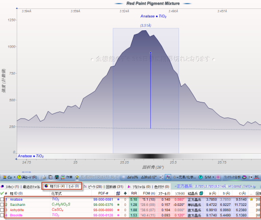The height and width of the screenshot is (220, 261).
Task: Click the striped ball icon after ワンクリック分析
Action: (244, 177)
